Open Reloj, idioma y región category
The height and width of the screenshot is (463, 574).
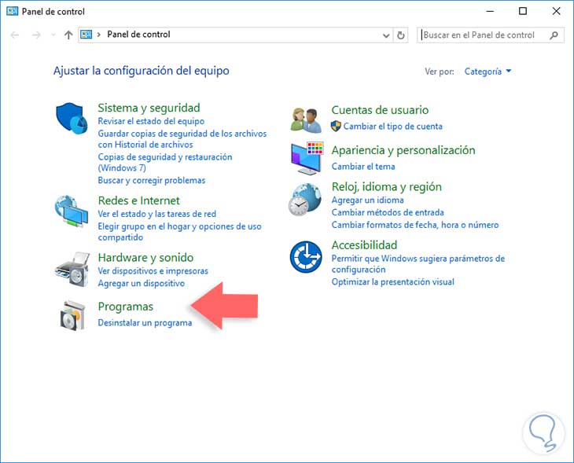387,187
